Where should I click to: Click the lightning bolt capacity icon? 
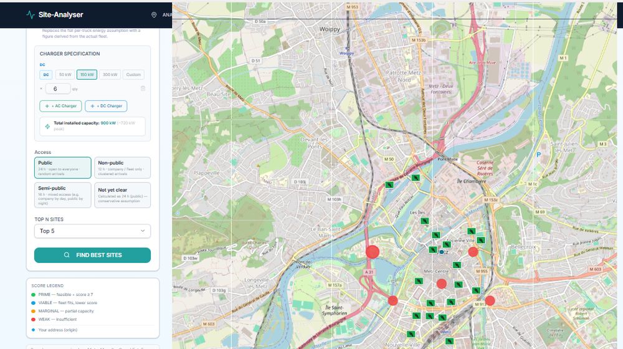pyautogui.click(x=48, y=127)
